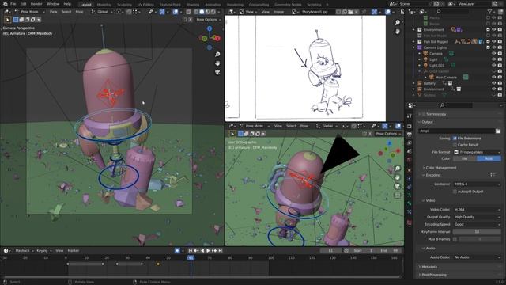
Task: Click the zoom icon in image editor
Action: pos(398,22)
